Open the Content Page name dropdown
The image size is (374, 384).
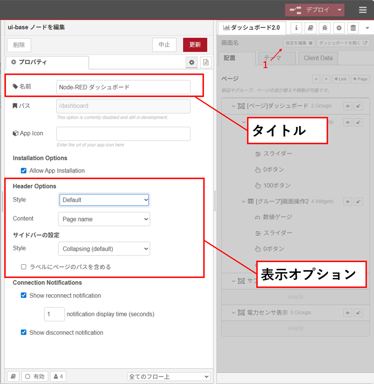point(104,219)
